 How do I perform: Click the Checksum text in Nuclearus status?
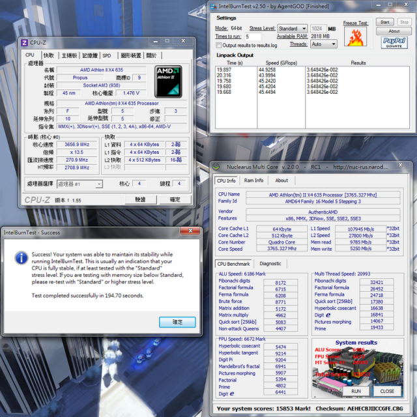pyautogui.click(x=359, y=409)
